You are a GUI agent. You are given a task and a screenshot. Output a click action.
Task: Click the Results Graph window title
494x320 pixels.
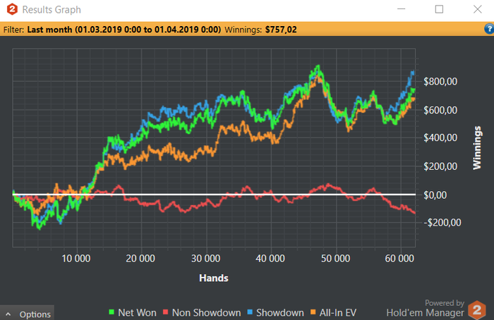pyautogui.click(x=52, y=9)
